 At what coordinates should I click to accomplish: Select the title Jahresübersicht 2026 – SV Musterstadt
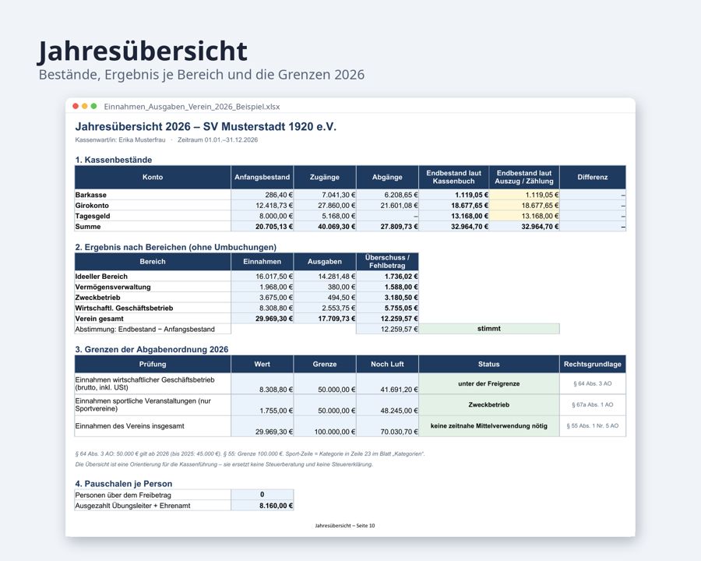[206, 126]
